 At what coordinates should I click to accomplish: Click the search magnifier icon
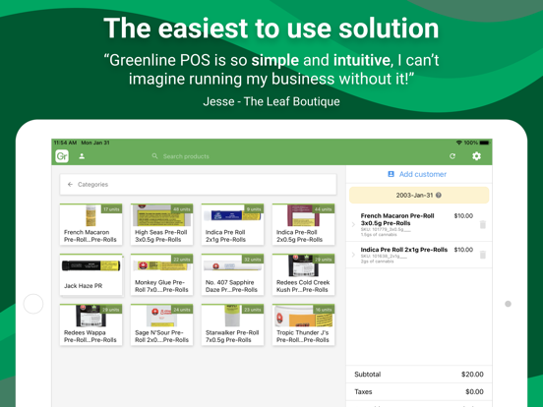(x=154, y=156)
